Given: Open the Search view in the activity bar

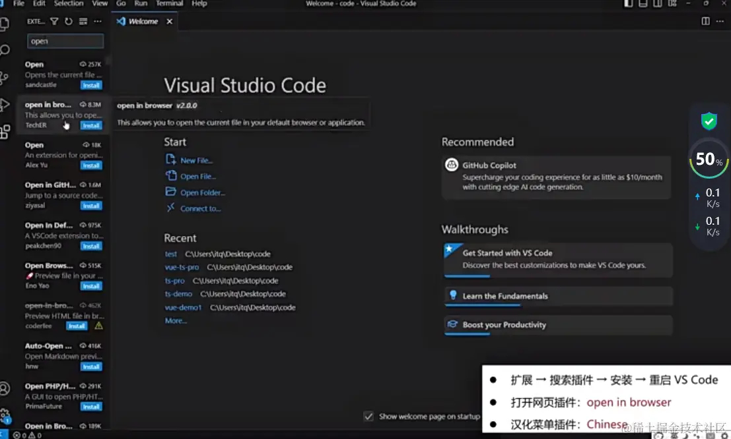Looking at the screenshot, I should click(x=4, y=50).
